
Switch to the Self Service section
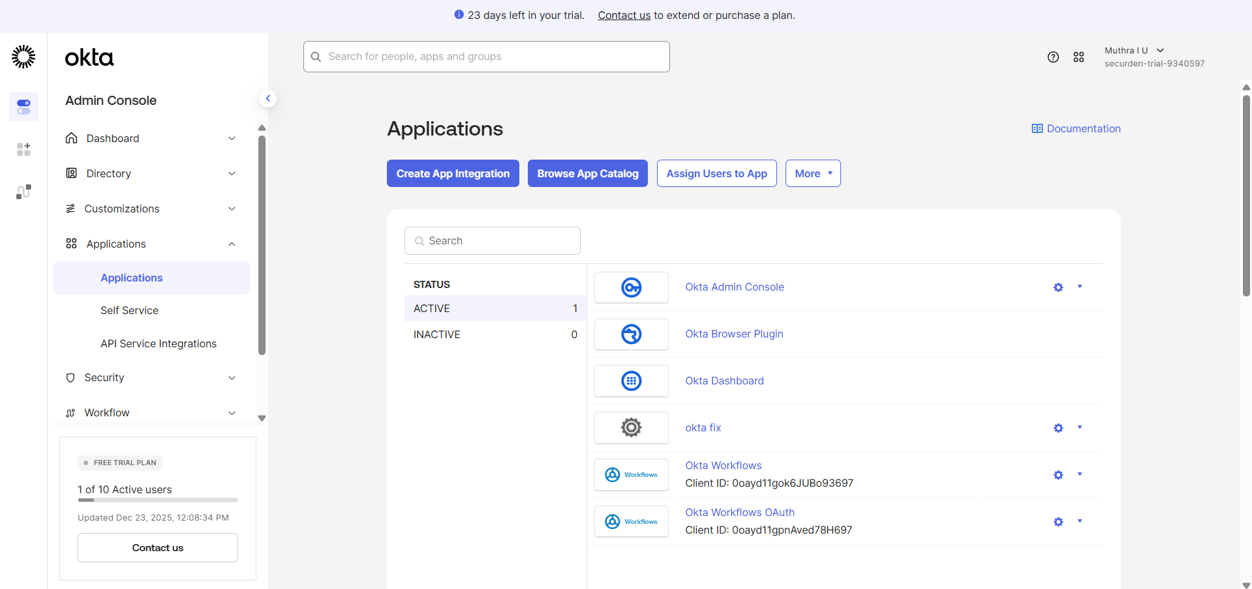click(x=129, y=310)
